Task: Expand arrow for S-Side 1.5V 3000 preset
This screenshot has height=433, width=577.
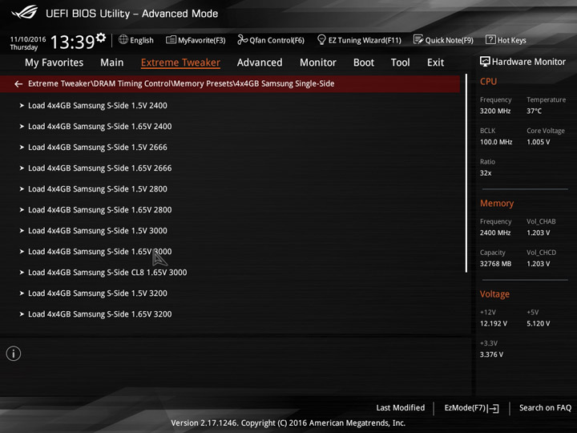Action: click(x=22, y=230)
